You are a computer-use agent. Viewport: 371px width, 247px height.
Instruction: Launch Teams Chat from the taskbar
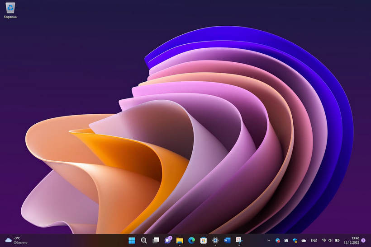pyautogui.click(x=168, y=240)
